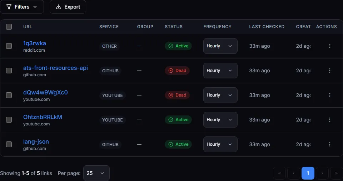The image size is (343, 181).
Task: Open actions menu for 1q3rwka row
Action: coord(329,46)
